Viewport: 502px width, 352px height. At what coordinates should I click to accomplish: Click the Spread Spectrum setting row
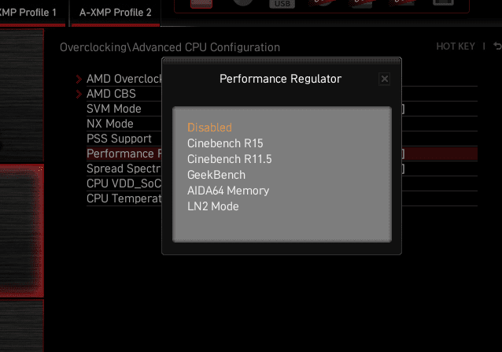point(124,169)
